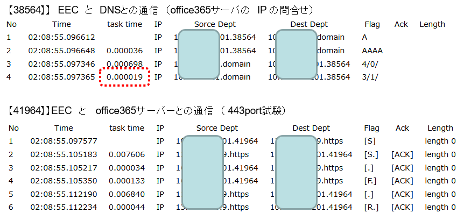Click timestamp 02:08:55.097577
Screen dimensions: 457x213
(64, 141)
